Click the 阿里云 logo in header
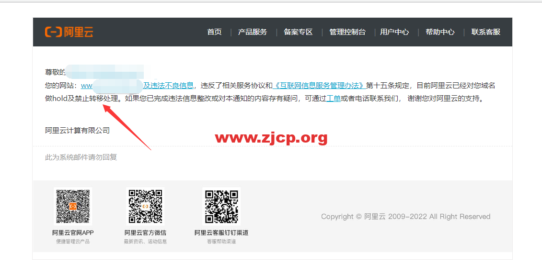 pos(69,32)
